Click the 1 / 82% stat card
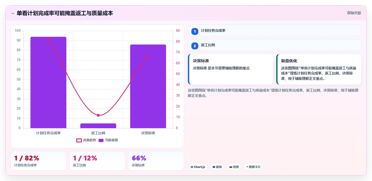Image resolution: width=372 pixels, height=181 pixels. [x=39, y=161]
